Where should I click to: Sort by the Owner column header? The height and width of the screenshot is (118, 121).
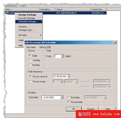pos(73,9)
